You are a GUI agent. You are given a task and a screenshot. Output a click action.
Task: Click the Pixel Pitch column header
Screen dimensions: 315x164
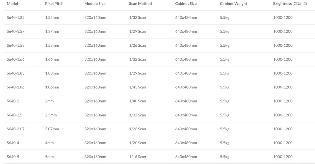tap(54, 4)
